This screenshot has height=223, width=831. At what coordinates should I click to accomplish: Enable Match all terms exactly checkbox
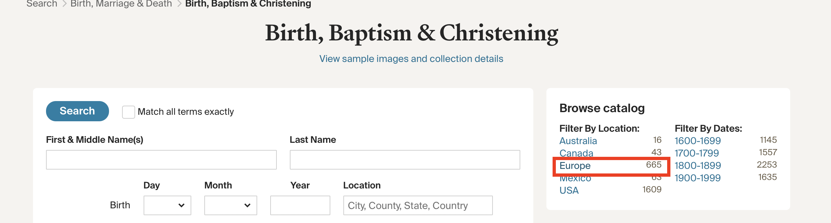coord(128,112)
